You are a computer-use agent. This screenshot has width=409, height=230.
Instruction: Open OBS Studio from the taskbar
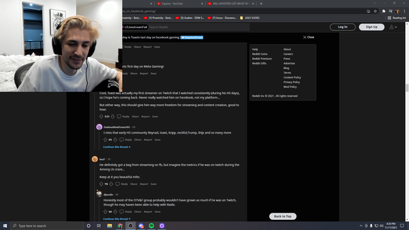click(130, 226)
